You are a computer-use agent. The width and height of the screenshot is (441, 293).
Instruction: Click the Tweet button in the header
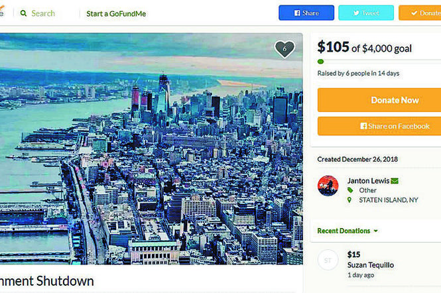coord(366,13)
